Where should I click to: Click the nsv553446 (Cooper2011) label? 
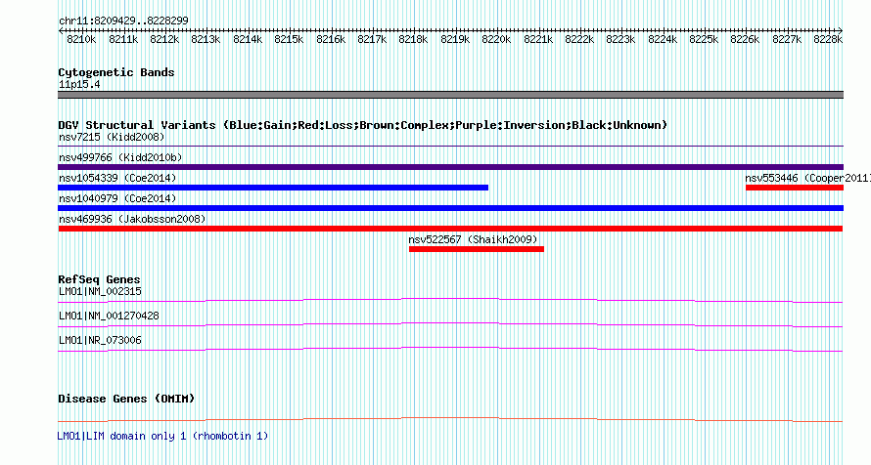point(807,178)
